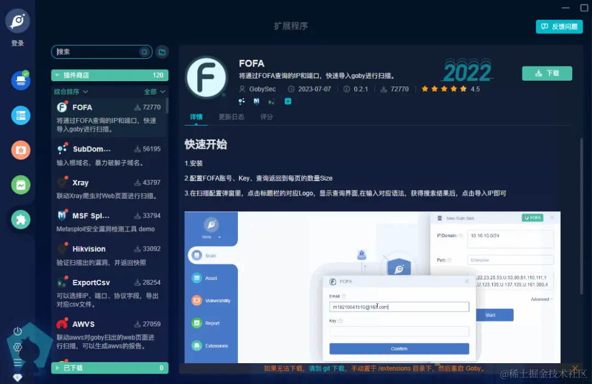Click Metasploit M icon under FOFA details
Viewport: 592px width, 384px height.
click(257, 101)
